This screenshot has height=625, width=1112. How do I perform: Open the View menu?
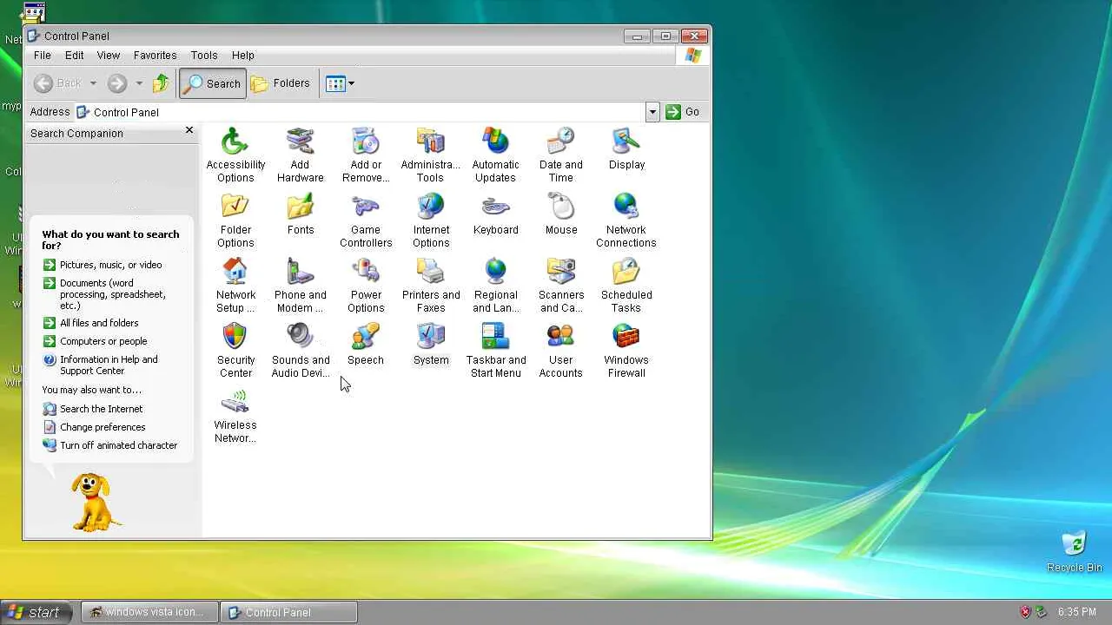click(109, 56)
